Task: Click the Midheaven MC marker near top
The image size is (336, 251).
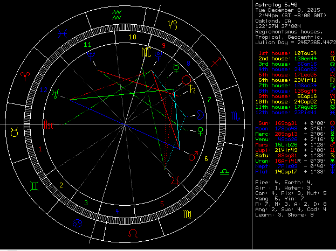Action: click(x=145, y=52)
